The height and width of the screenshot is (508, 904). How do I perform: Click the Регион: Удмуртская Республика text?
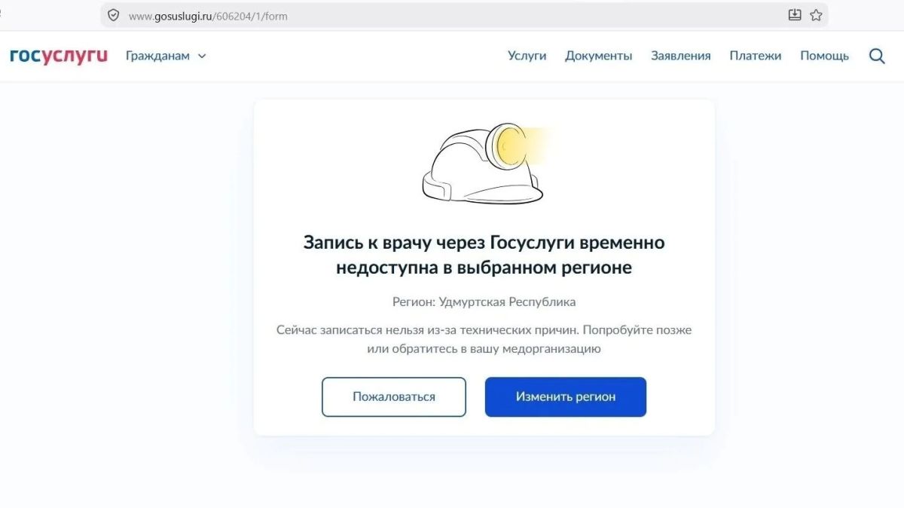click(484, 301)
